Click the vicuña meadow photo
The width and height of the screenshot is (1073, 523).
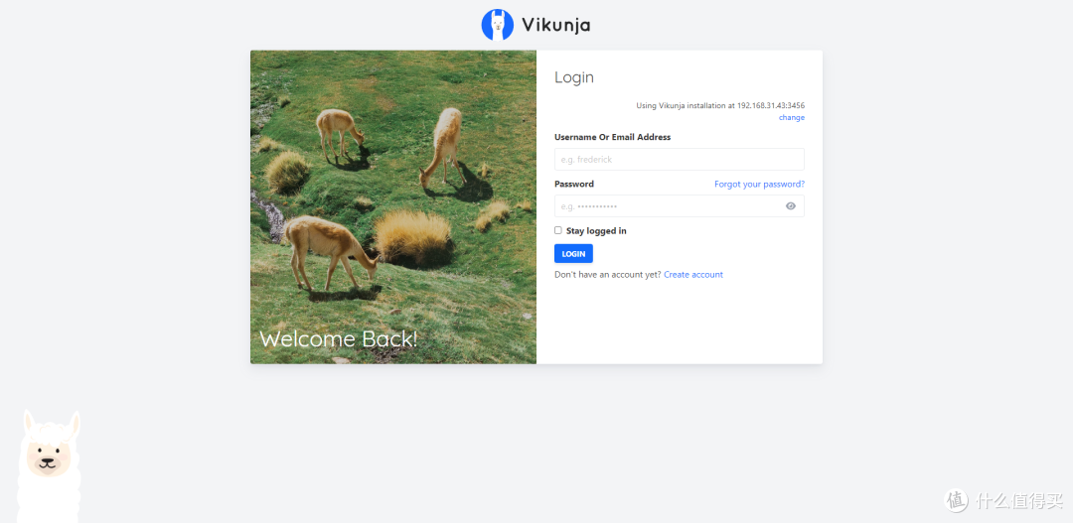click(393, 207)
